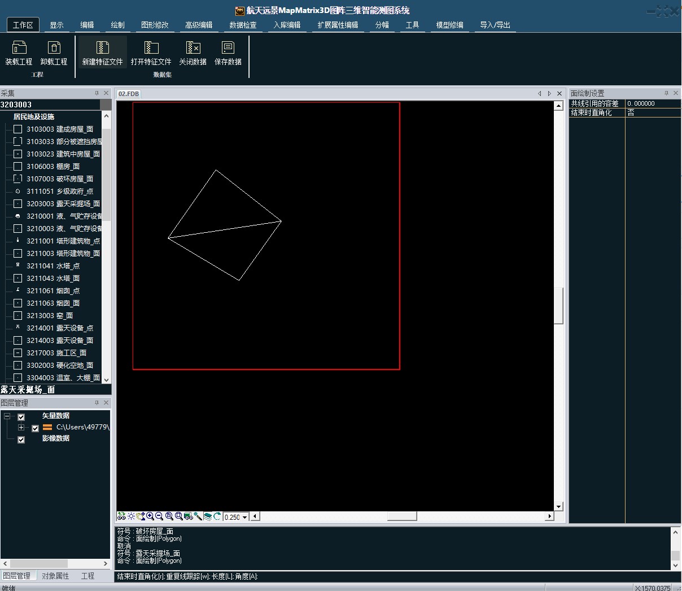This screenshot has width=682, height=591.
Task: Select 3217003 施工区_面 in the feature list
Action: pyautogui.click(x=56, y=353)
